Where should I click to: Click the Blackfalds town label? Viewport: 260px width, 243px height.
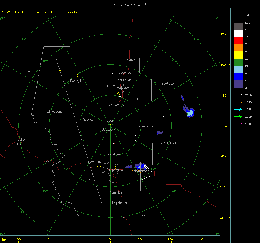click(123, 80)
